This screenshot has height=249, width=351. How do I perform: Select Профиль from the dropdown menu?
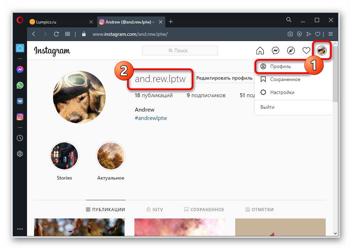point(280,66)
